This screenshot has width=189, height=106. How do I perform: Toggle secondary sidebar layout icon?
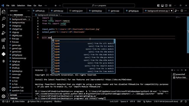[x=166, y=6]
